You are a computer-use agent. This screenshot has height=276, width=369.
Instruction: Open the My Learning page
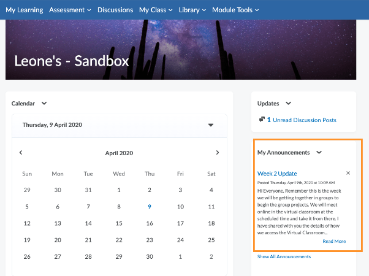[25, 10]
